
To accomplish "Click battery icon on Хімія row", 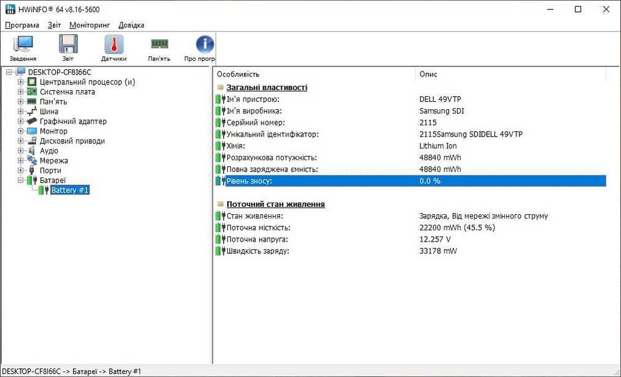I will click(x=220, y=146).
